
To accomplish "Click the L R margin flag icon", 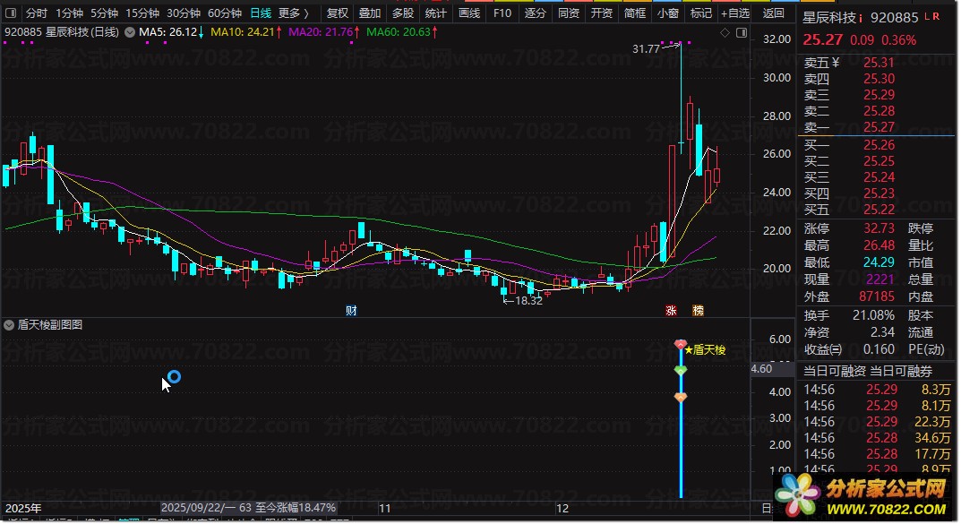I will (931, 16).
